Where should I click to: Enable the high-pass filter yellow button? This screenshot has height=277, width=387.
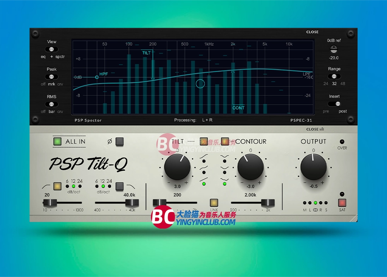click(x=58, y=186)
